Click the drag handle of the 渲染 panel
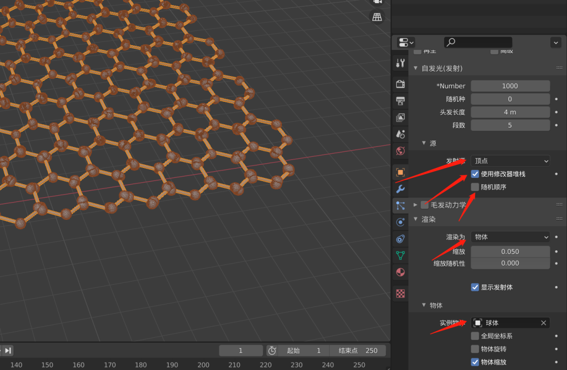 tap(559, 219)
